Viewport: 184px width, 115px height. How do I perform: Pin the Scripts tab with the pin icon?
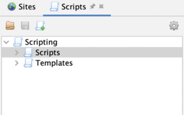pyautogui.click(x=93, y=6)
